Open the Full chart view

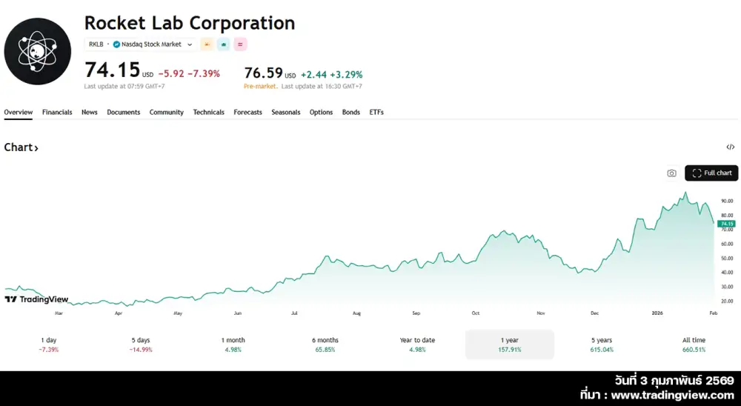click(711, 173)
